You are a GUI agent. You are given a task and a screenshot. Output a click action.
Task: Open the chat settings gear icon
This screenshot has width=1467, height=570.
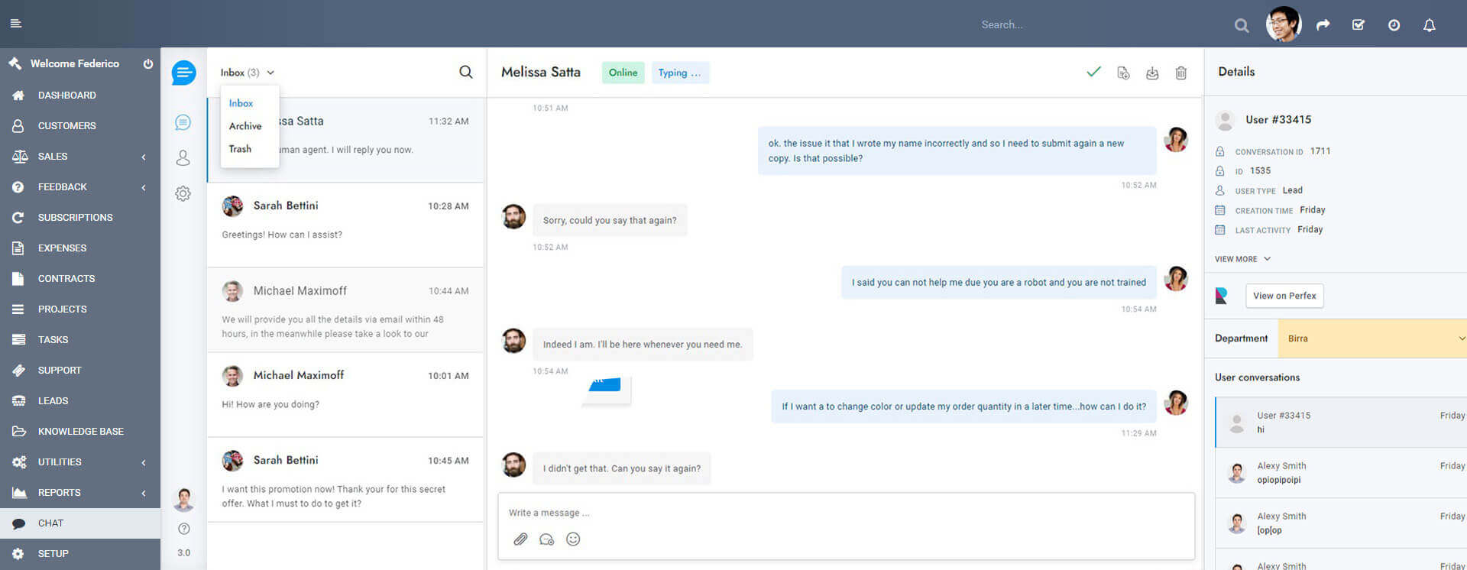(x=183, y=194)
